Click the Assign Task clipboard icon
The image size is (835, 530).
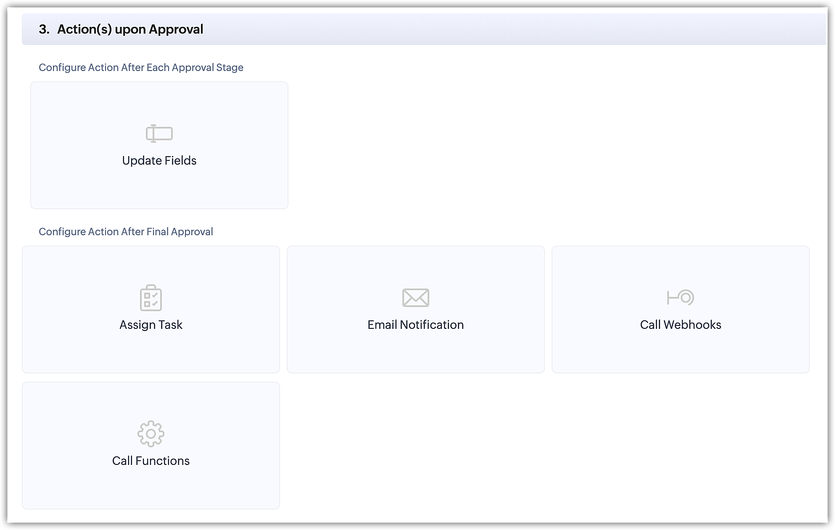(x=151, y=298)
